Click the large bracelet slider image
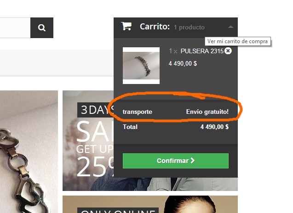Image resolution: width=293 pixels, height=213 pixels. click(x=29, y=152)
